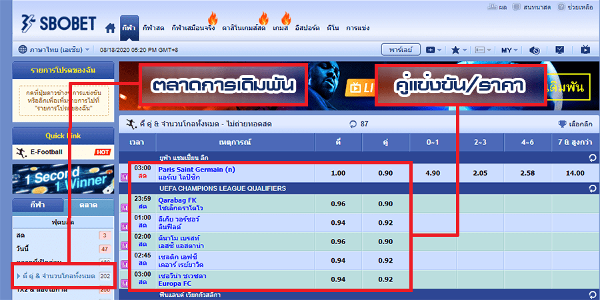Click odd price 0.94 for เซอวีน่า ซเวซดา
The image size is (600, 300).
[338, 279]
